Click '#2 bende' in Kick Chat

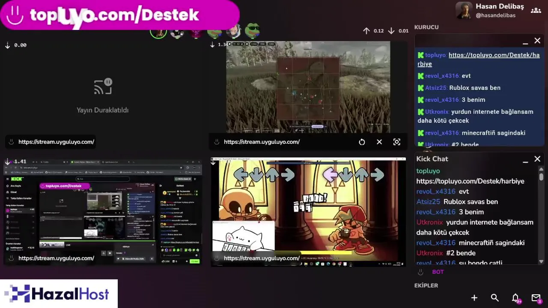pos(461,253)
